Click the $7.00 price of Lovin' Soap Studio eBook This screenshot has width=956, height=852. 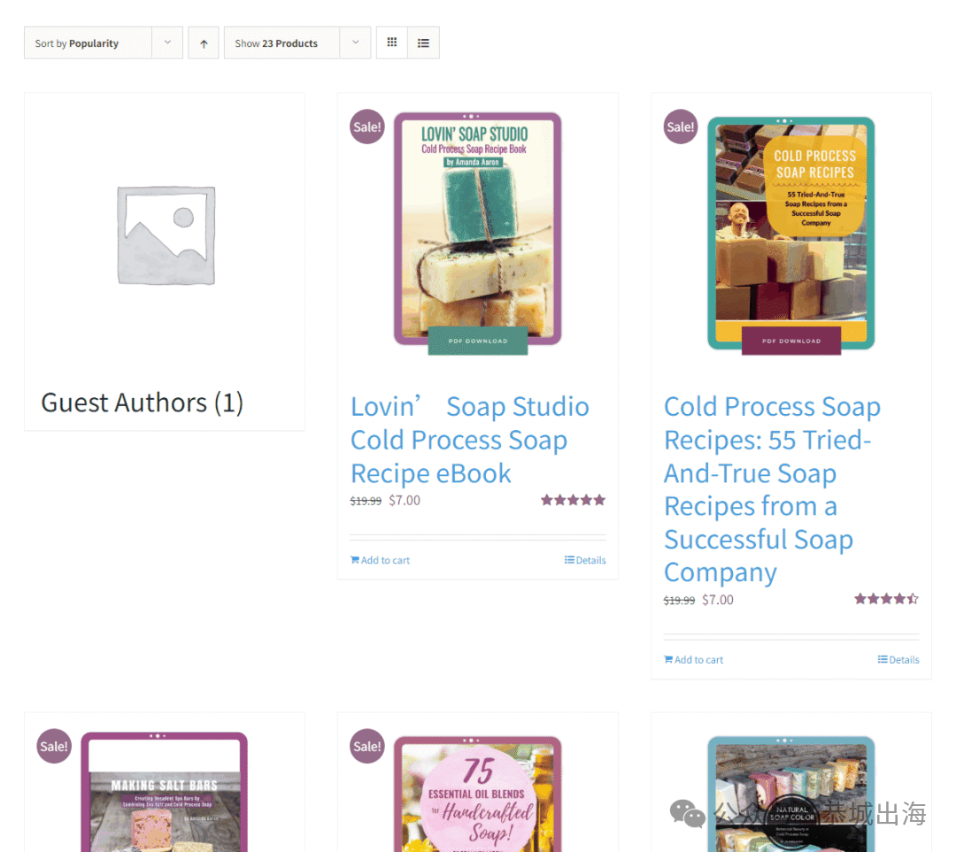coord(405,501)
